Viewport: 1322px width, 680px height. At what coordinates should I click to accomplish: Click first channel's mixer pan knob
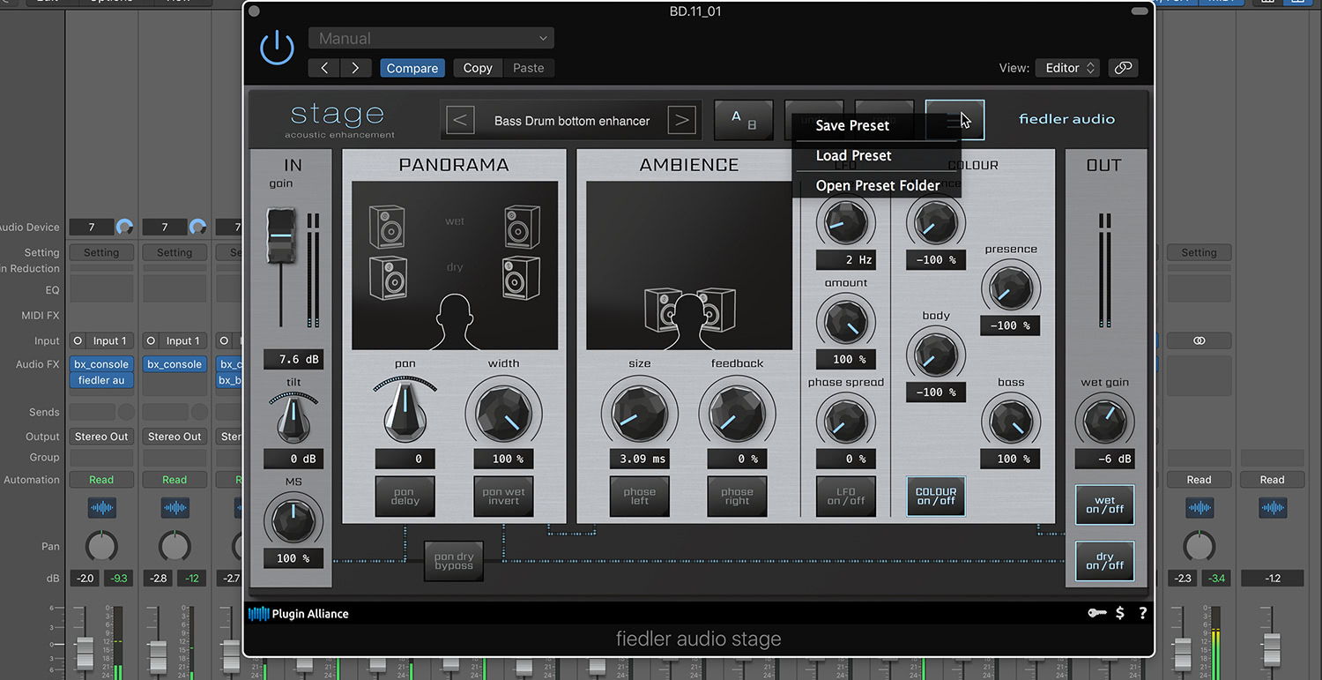point(101,546)
